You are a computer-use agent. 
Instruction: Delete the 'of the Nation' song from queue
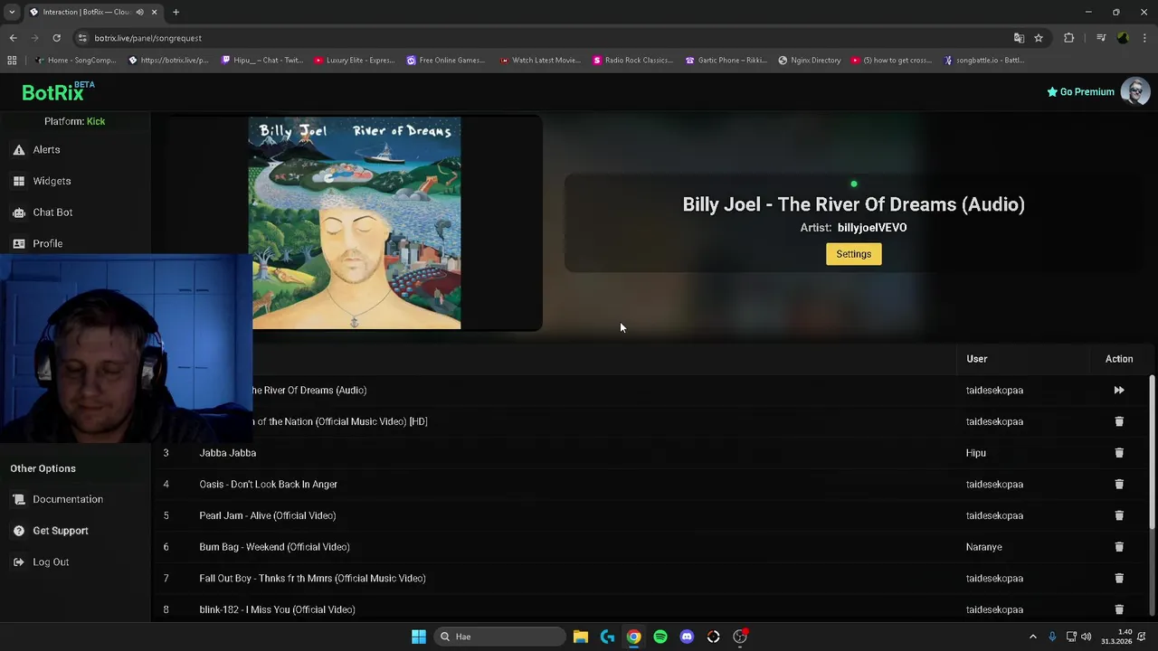[x=1119, y=421]
